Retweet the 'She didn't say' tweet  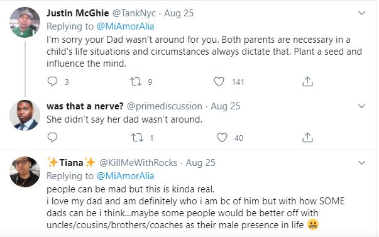pyautogui.click(x=137, y=138)
